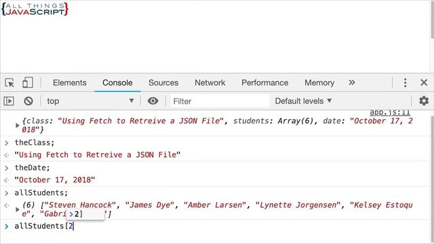Click the theDate; command entry

pos(32,167)
